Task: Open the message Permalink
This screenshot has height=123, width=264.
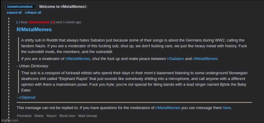Action: [24, 116]
